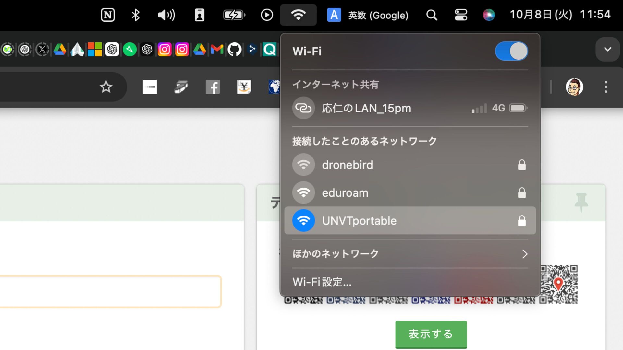The width and height of the screenshot is (623, 350).
Task: Open the sound volume menu
Action: (166, 15)
